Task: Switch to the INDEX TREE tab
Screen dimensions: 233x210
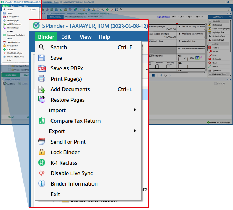Action: pos(11,75)
